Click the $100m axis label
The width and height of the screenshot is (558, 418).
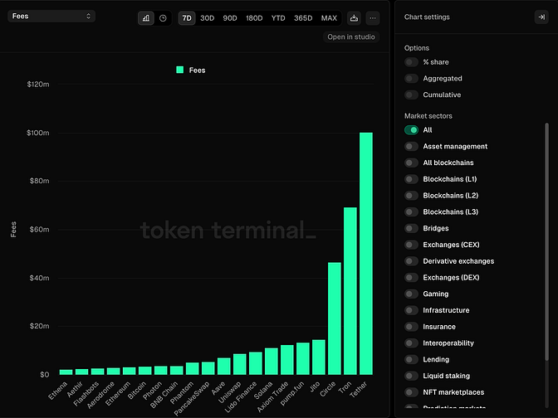(x=37, y=133)
